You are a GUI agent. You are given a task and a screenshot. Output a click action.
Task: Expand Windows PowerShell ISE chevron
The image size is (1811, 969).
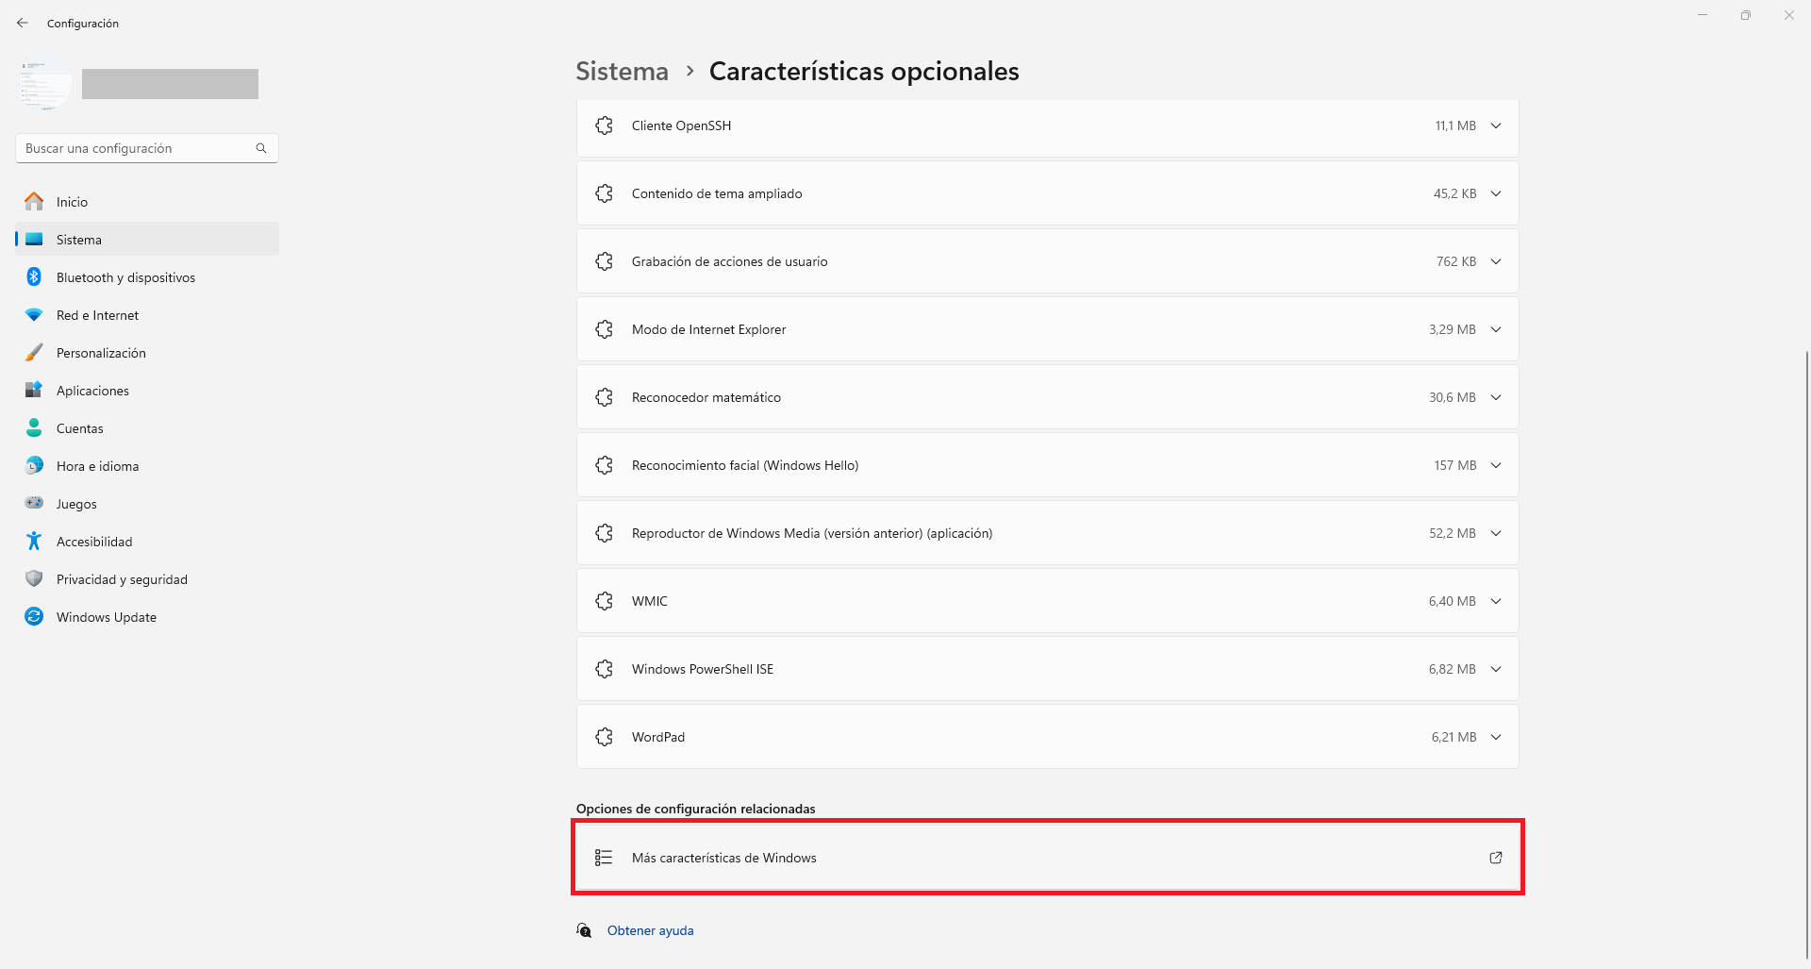tap(1496, 669)
